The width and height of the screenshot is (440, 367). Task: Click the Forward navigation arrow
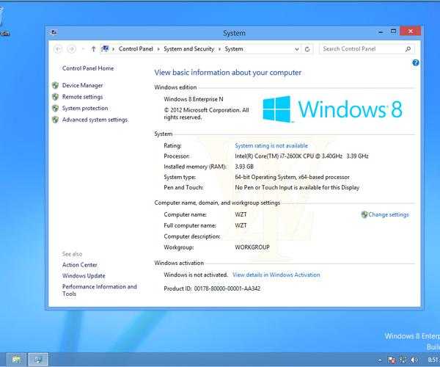click(72, 49)
